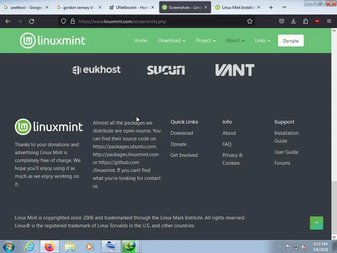The height and width of the screenshot is (253, 337).
Task: Save page to Pocket icon
Action: [x=282, y=21]
